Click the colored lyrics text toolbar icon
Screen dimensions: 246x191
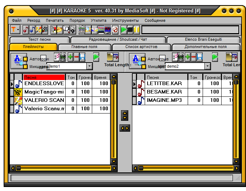tap(101, 29)
